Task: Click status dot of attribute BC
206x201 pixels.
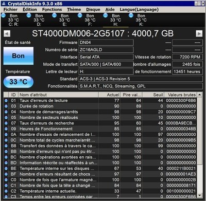Action: tap(6, 157)
